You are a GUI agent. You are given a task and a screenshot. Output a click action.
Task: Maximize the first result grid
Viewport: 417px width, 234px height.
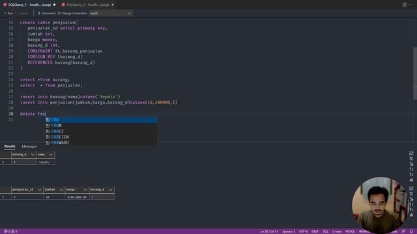[x=411, y=153]
